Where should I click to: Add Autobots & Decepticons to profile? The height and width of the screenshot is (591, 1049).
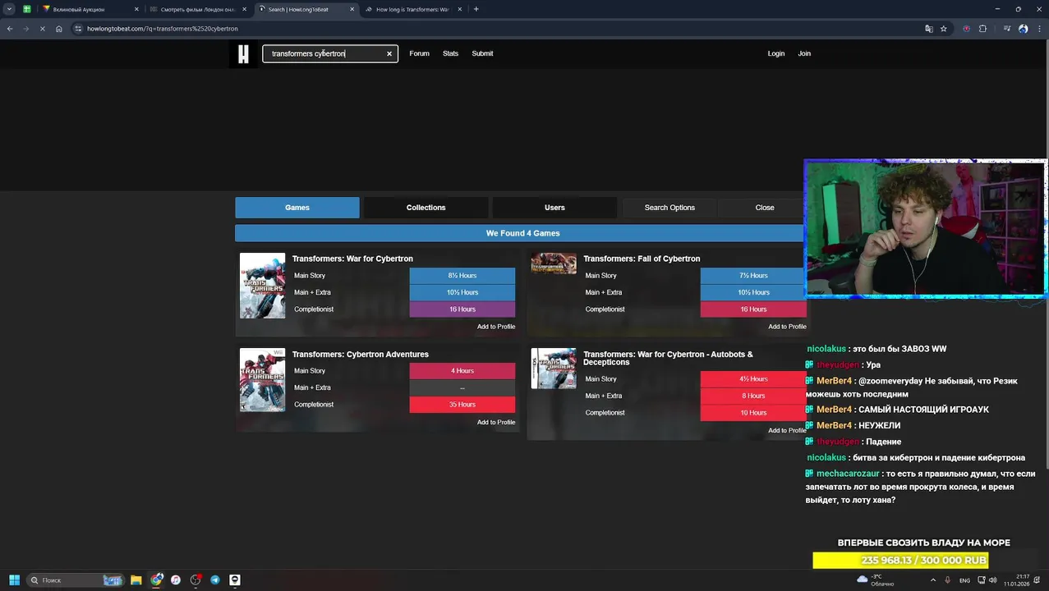pyautogui.click(x=787, y=430)
